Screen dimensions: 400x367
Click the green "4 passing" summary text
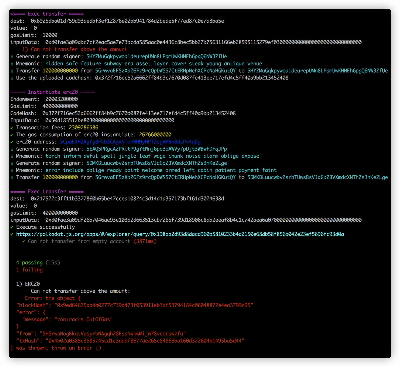click(29, 262)
